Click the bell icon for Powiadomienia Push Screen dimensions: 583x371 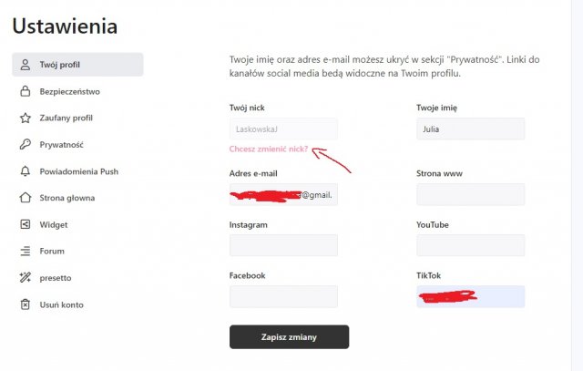coord(26,171)
